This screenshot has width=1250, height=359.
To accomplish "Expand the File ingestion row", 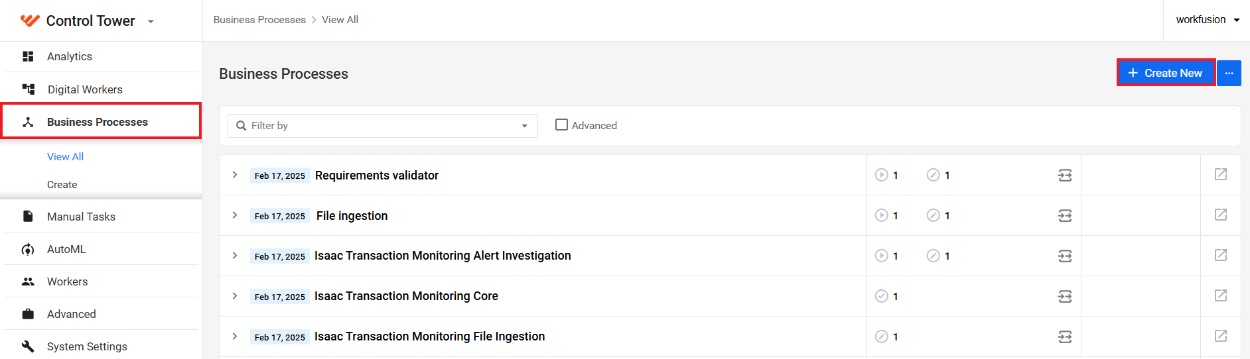I will [234, 215].
